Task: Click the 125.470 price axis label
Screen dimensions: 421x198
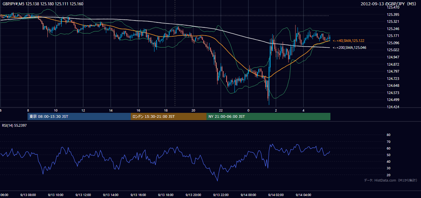Action: coord(393,7)
